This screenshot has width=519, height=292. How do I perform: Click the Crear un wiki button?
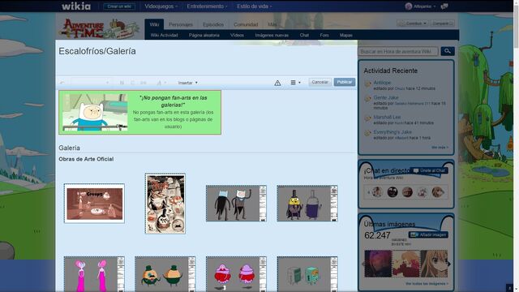(x=119, y=6)
